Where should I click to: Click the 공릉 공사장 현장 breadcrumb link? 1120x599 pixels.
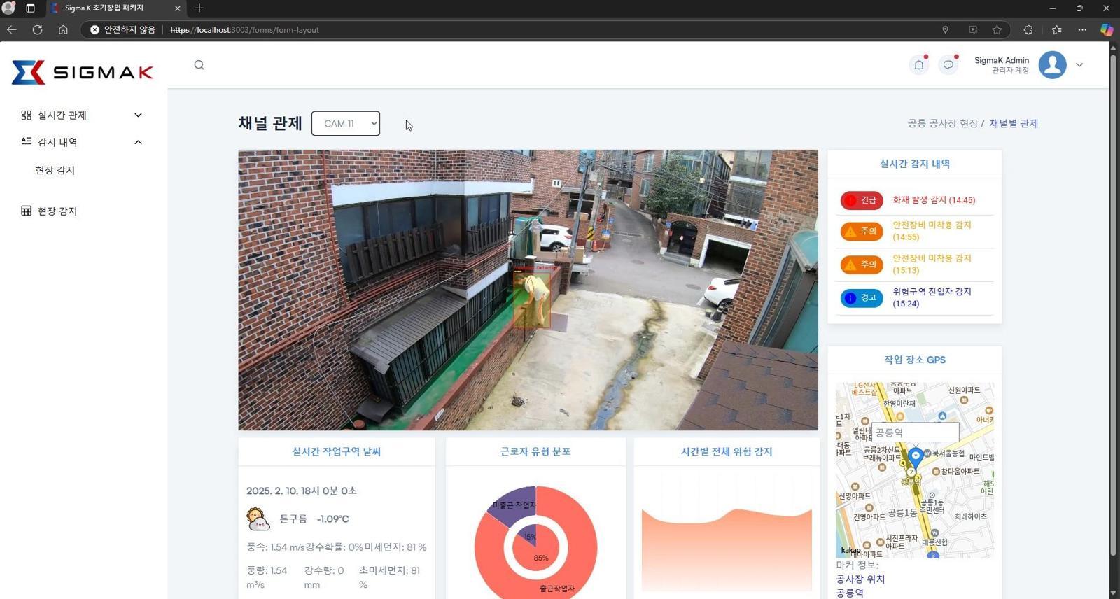[x=942, y=124]
